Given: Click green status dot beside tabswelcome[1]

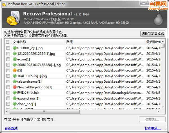Looking at the screenshot, I should 15,82.
